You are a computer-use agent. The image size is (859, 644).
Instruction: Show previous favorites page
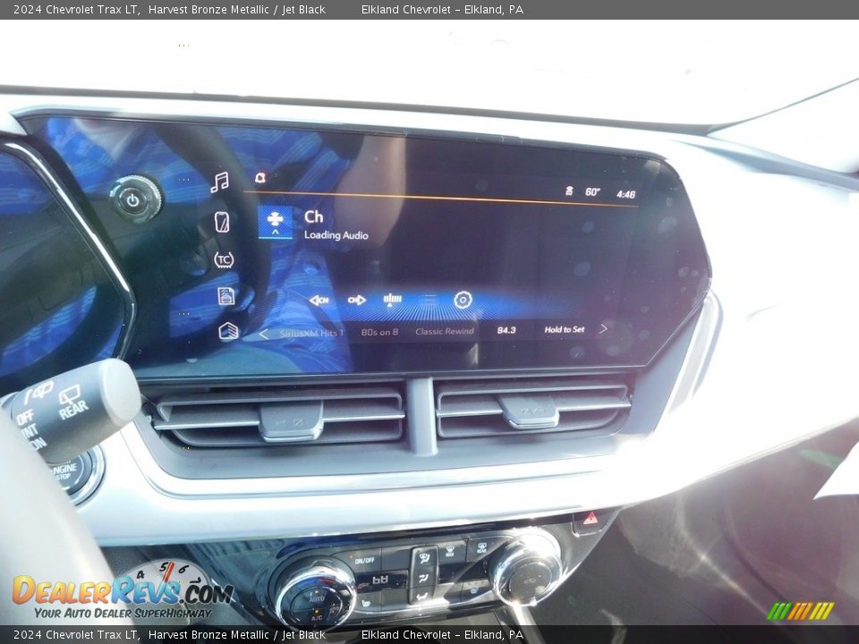point(263,334)
